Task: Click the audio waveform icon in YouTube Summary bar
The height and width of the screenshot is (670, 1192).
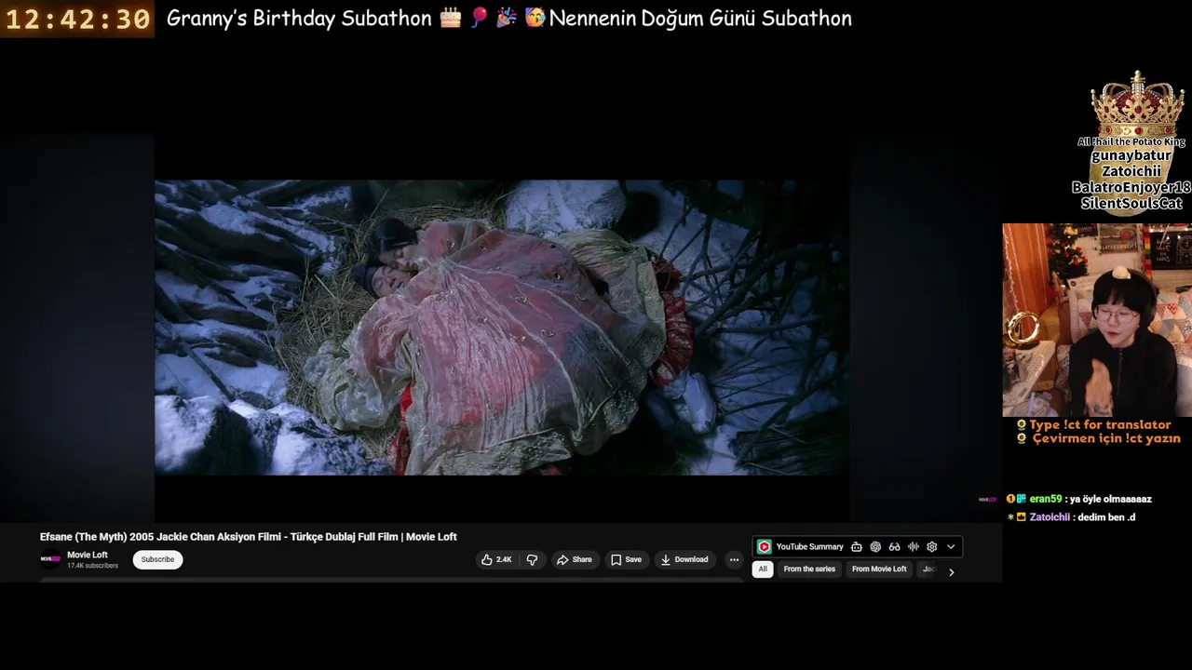Action: [x=914, y=547]
